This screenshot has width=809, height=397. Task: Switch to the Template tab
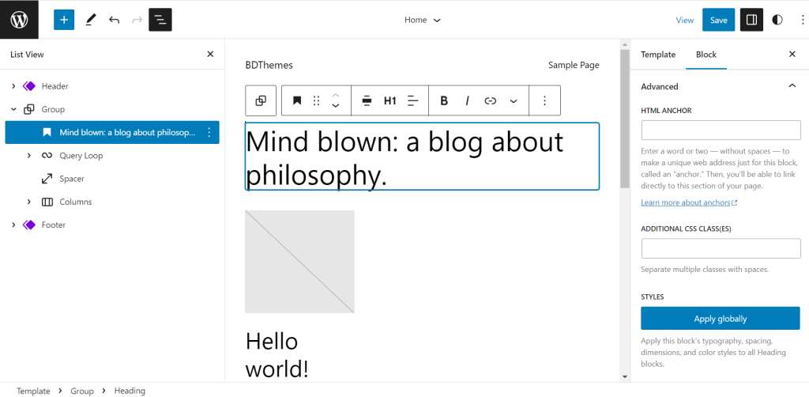click(x=658, y=55)
